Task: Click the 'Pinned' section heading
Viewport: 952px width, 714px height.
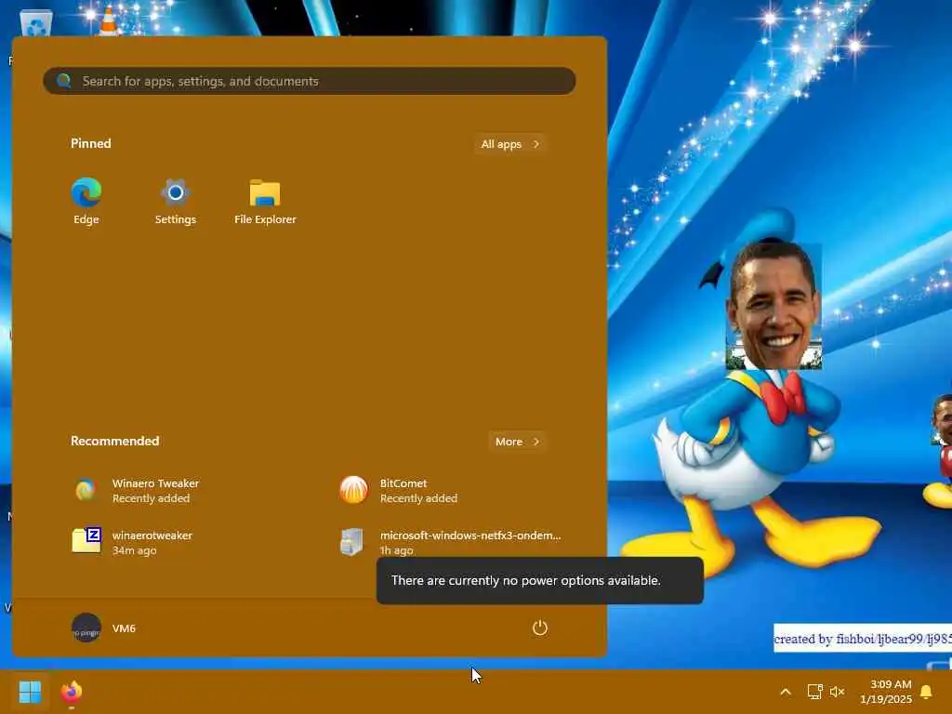Action: pos(90,143)
